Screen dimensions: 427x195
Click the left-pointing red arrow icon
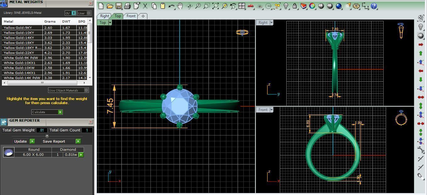(x=421, y=71)
